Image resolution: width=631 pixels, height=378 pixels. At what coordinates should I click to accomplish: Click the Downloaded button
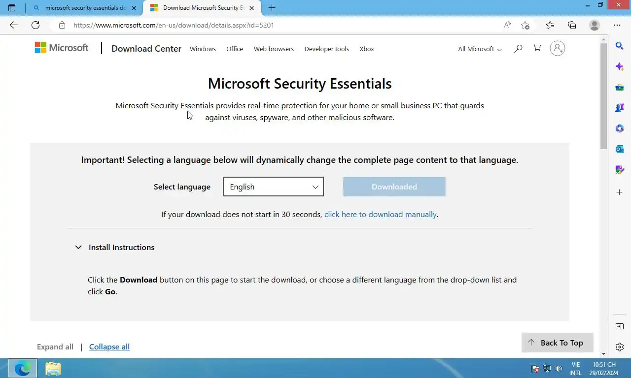(x=394, y=187)
